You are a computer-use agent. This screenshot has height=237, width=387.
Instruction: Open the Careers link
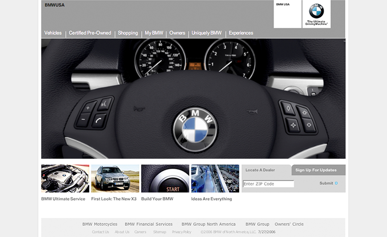tap(140, 232)
